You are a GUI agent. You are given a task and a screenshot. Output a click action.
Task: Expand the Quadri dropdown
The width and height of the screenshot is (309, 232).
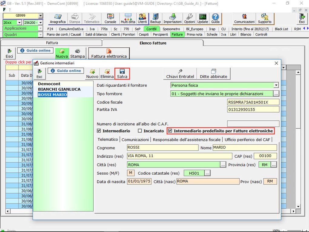[x=40, y=35]
